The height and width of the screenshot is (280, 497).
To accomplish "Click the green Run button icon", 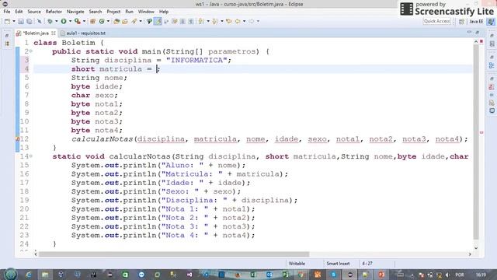I will [64, 21].
